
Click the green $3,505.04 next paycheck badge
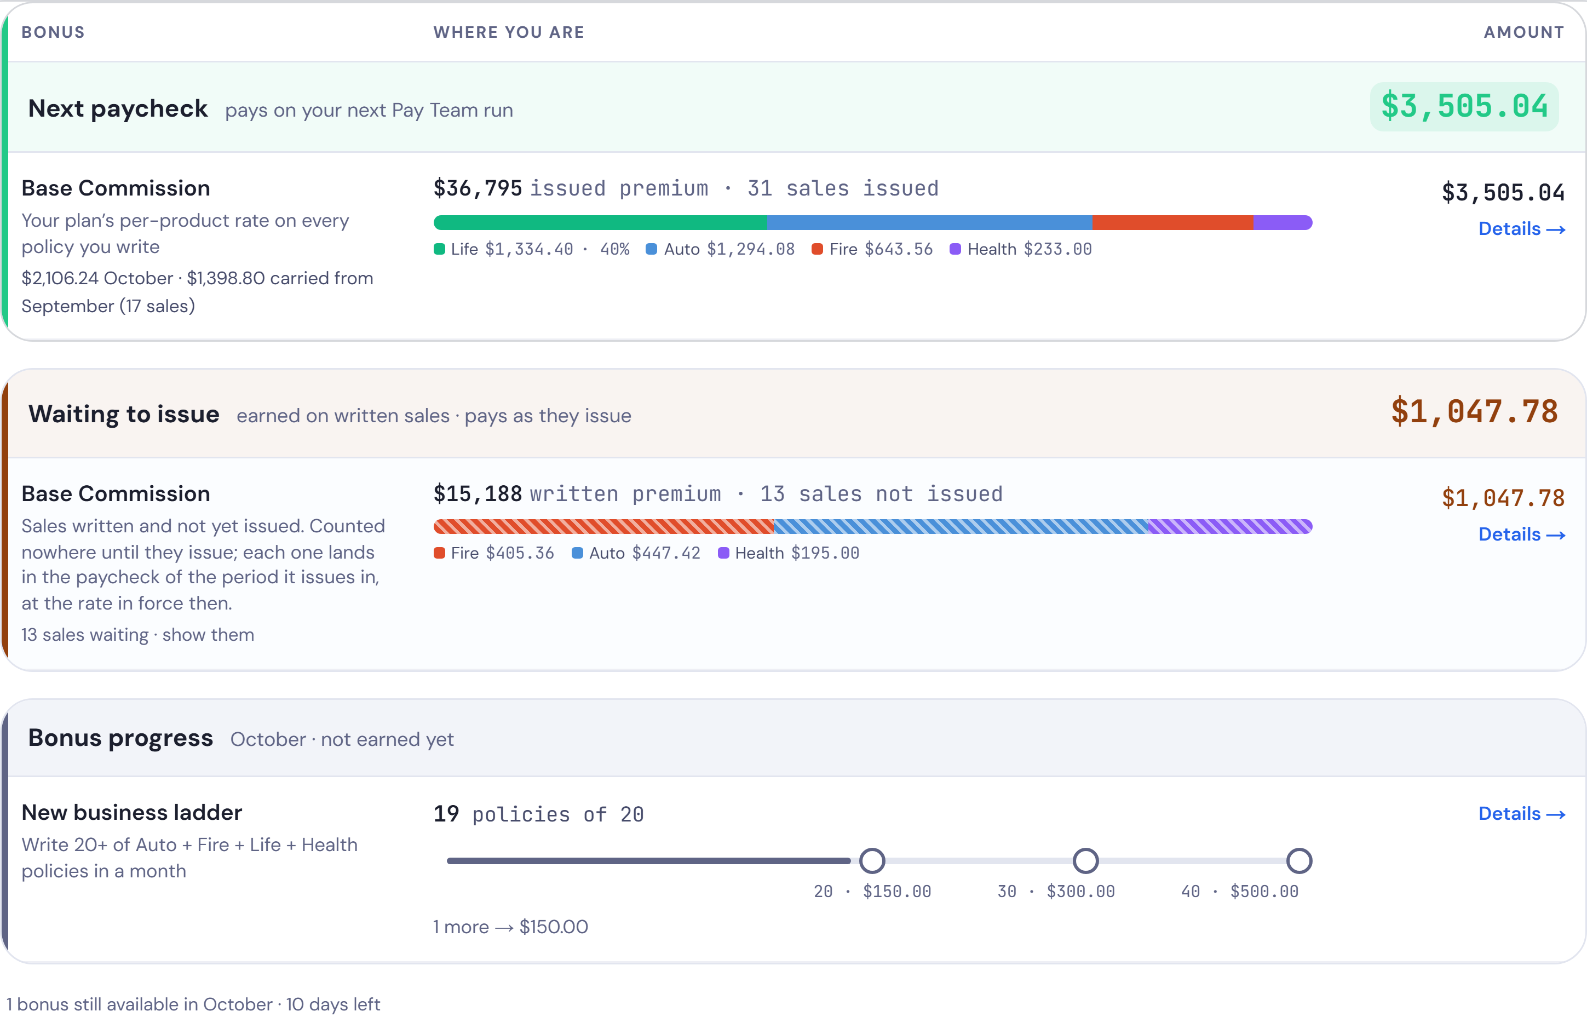1464,106
